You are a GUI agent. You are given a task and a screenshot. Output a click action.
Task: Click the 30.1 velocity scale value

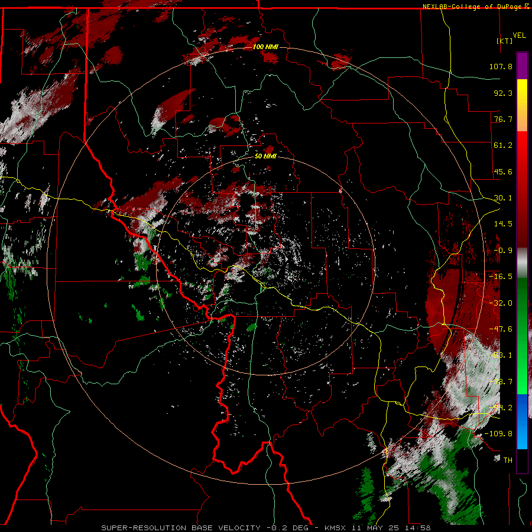coord(503,198)
